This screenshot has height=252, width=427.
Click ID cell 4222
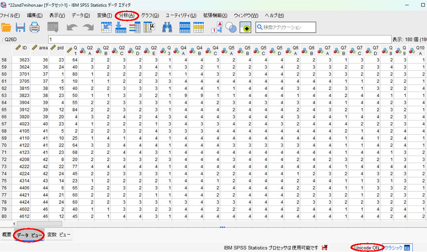point(21,166)
